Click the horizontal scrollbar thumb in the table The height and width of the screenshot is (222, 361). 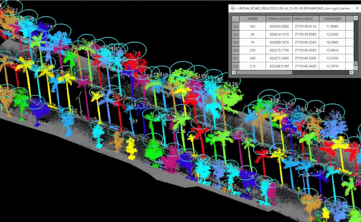pos(264,72)
